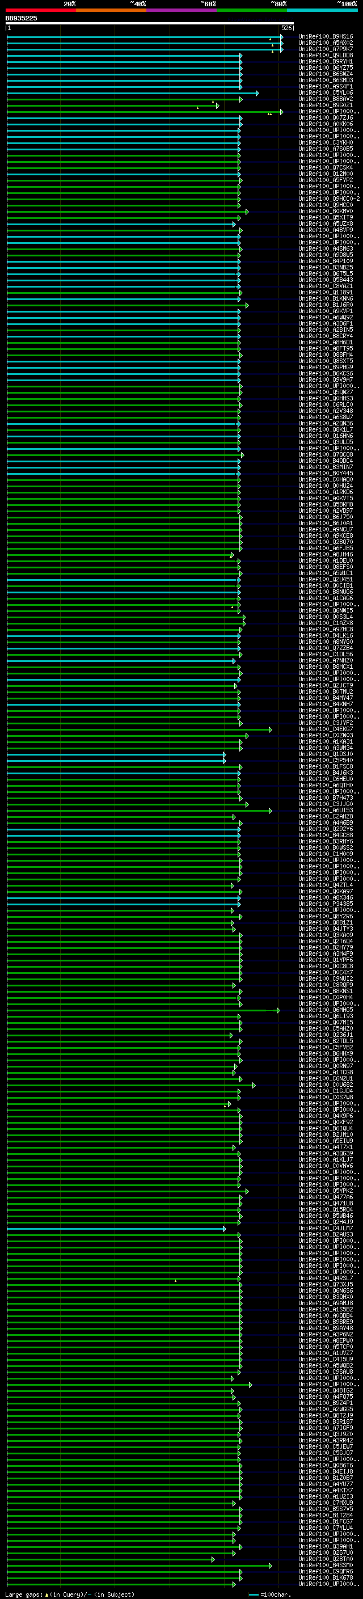Click hit label UniRef100_C6RLC0

[326, 405]
